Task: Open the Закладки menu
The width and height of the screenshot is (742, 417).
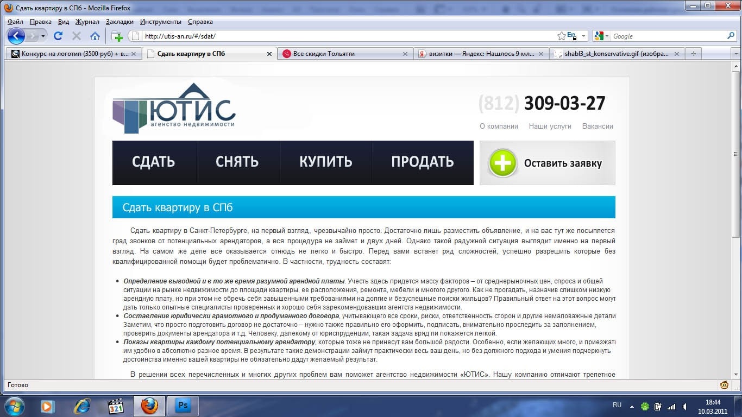Action: 120,22
